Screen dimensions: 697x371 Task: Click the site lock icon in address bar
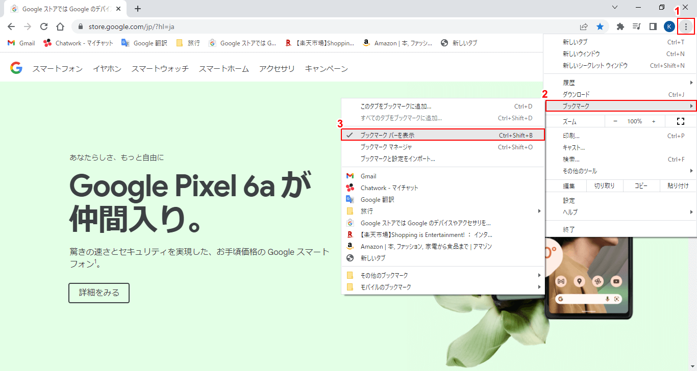pyautogui.click(x=81, y=26)
